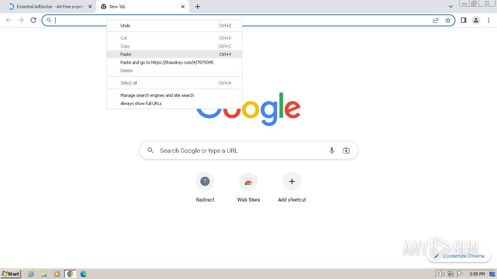This screenshot has width=497, height=279.
Task: Click the magnifier icon in the search box
Action: [x=150, y=150]
